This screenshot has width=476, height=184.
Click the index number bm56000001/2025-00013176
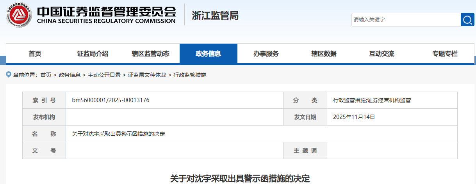pyautogui.click(x=111, y=100)
